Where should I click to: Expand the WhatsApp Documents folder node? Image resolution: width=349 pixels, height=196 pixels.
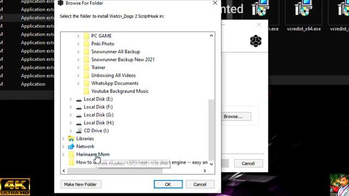pos(78,83)
